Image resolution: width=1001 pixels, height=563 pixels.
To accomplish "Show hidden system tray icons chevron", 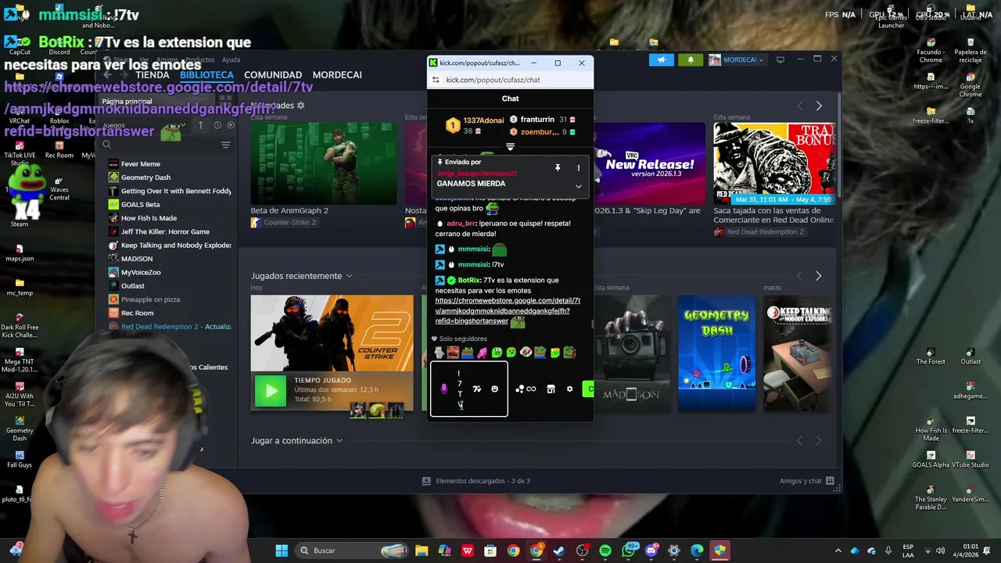I will [x=838, y=550].
